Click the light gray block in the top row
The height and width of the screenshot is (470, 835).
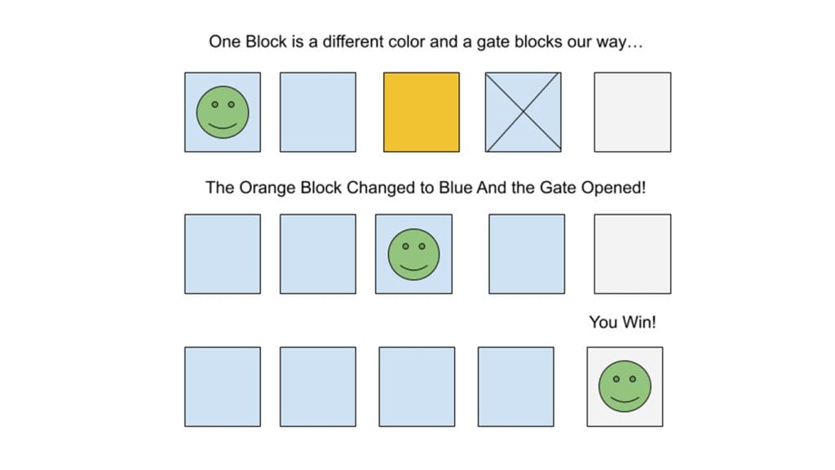tap(632, 112)
